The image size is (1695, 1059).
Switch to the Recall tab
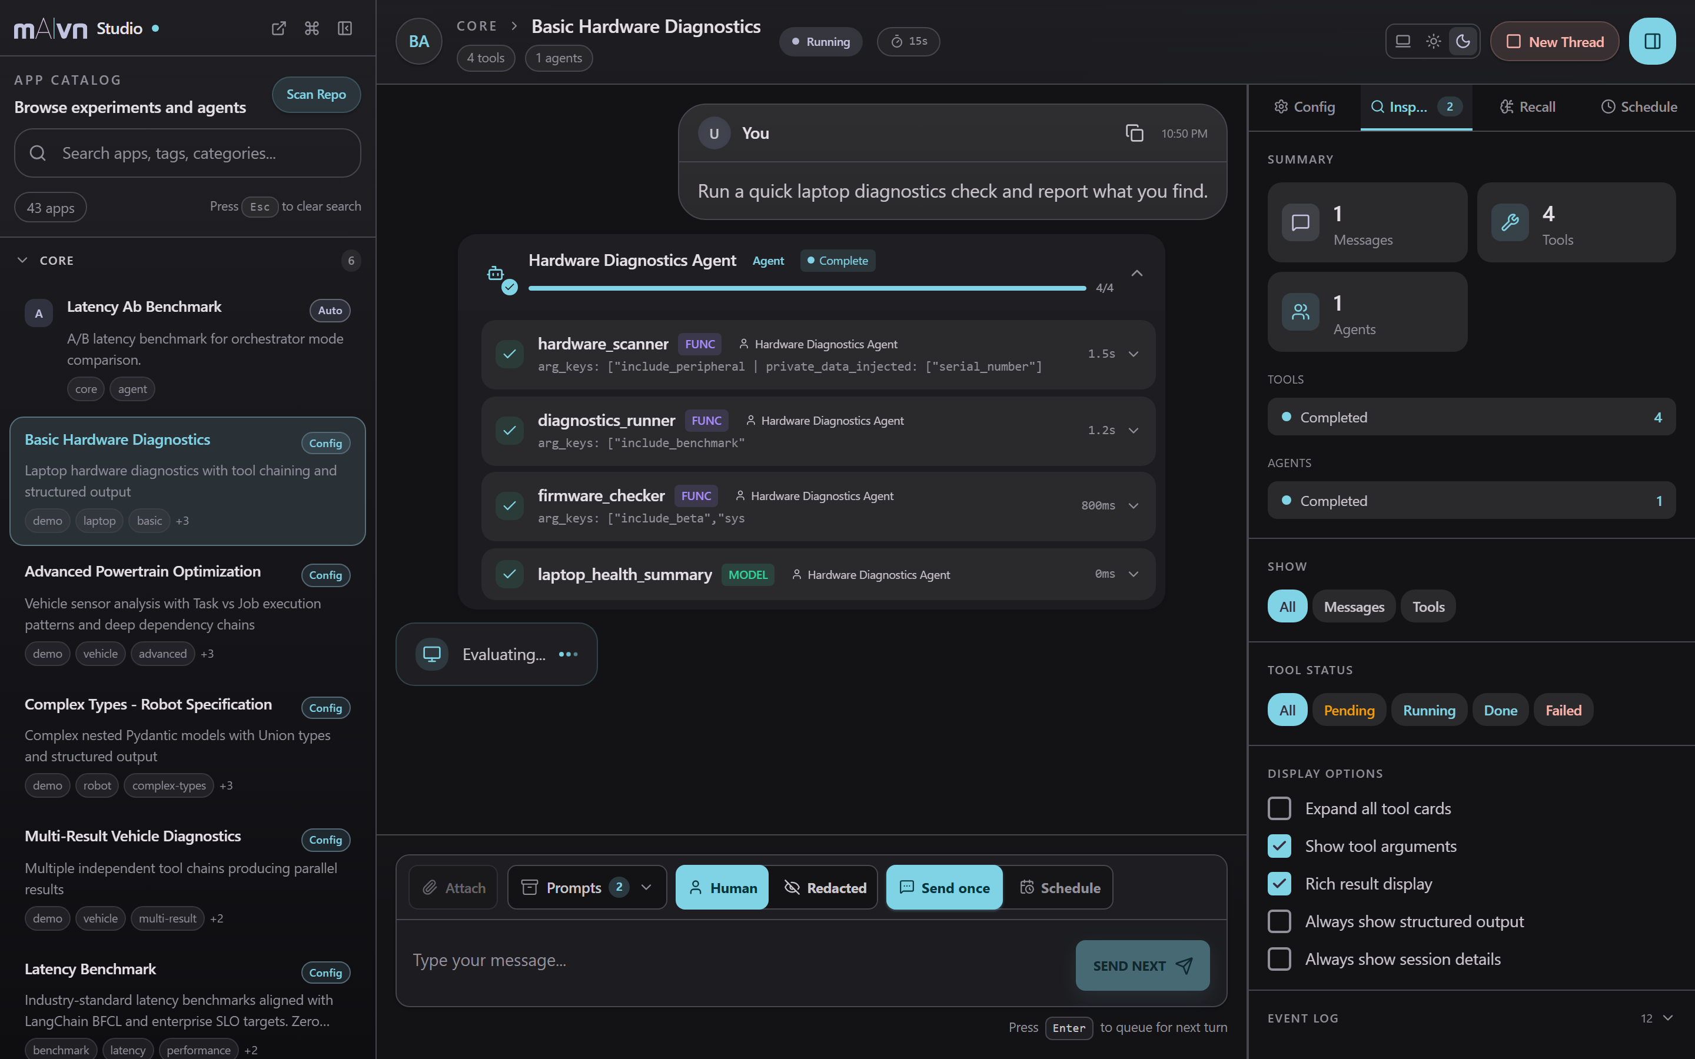(x=1527, y=106)
